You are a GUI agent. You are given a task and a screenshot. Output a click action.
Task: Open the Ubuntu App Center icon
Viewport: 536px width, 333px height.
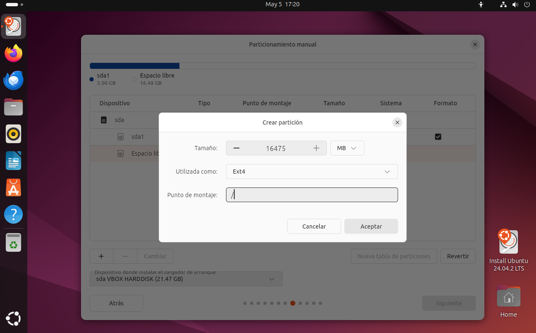click(13, 188)
